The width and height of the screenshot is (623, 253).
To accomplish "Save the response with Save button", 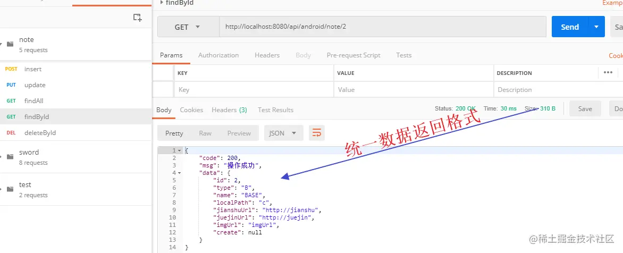I will (585, 108).
